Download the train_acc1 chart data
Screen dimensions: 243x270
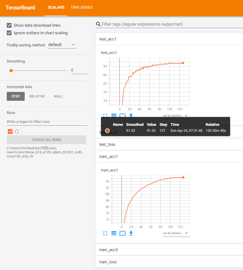131,233
